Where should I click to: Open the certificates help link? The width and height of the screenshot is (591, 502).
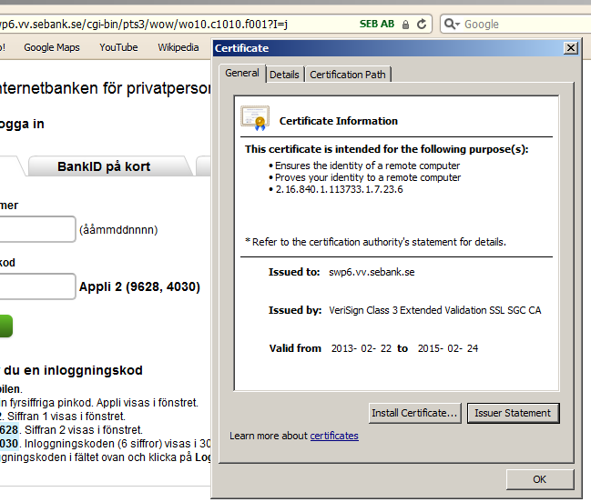[334, 436]
